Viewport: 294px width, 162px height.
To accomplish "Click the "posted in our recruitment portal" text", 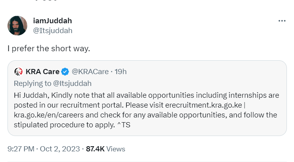I will (x=67, y=105).
